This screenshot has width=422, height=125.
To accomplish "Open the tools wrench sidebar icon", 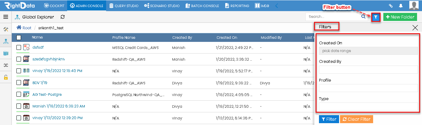I will pyautogui.click(x=6, y=29).
